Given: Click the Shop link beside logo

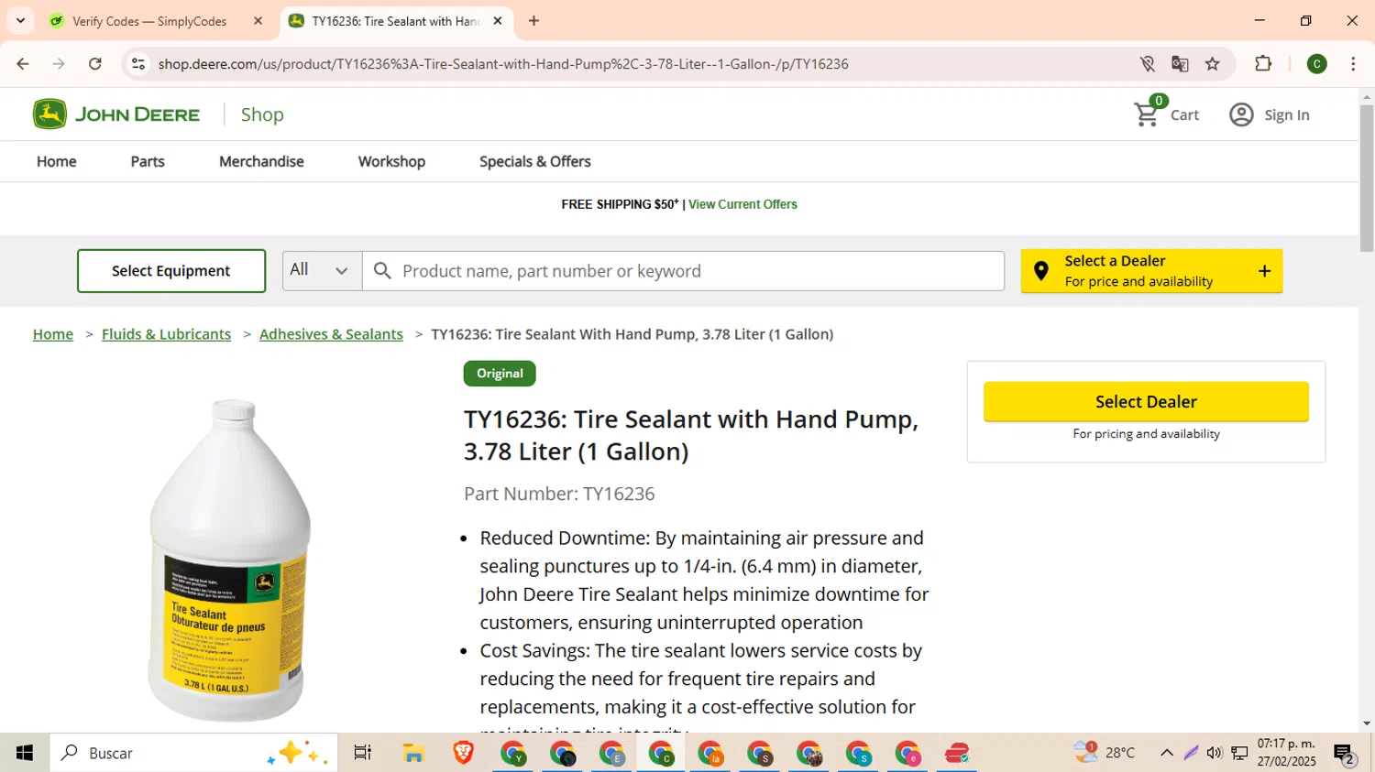Looking at the screenshot, I should tap(262, 114).
